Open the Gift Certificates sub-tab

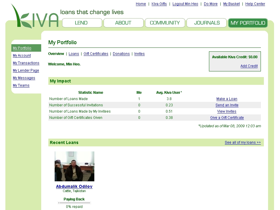point(96,54)
